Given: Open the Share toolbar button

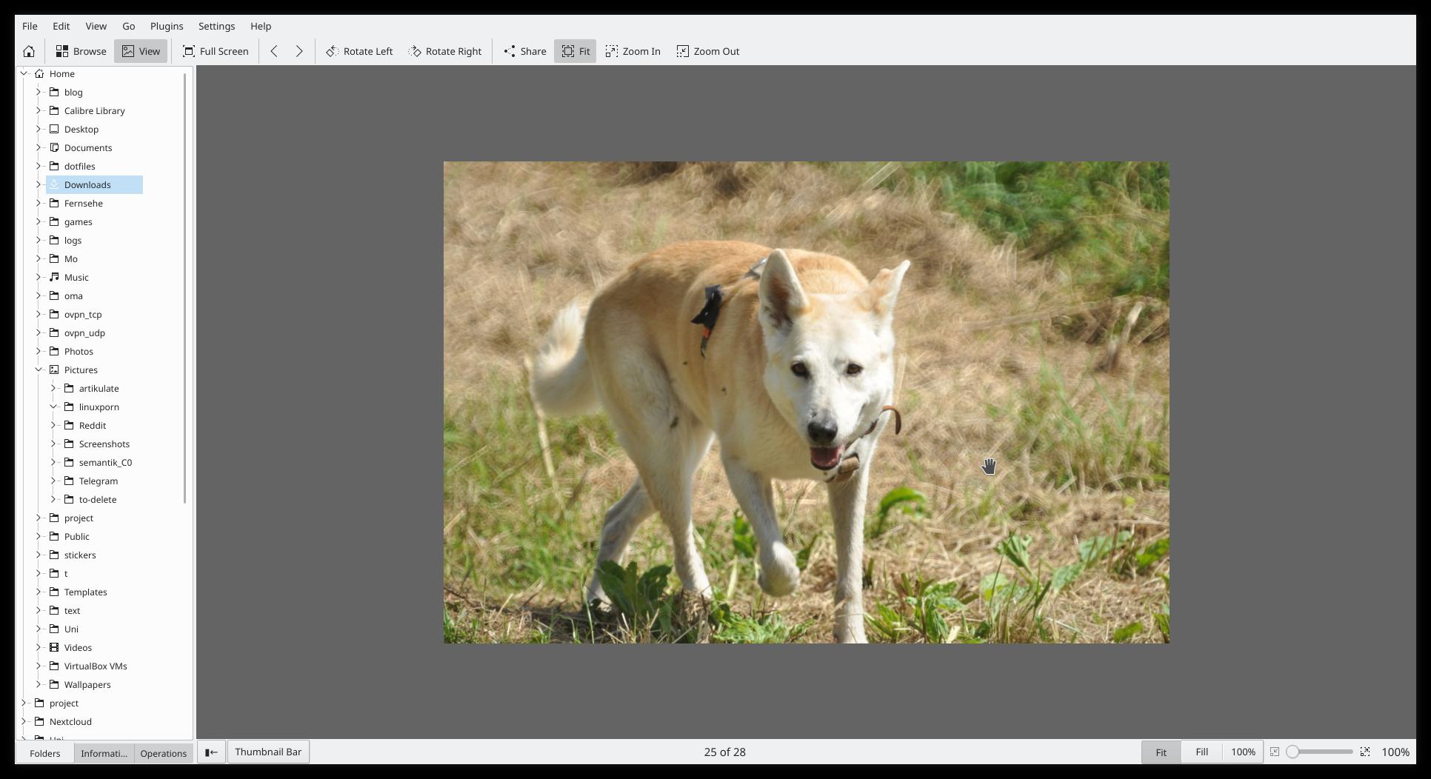Looking at the screenshot, I should (525, 51).
